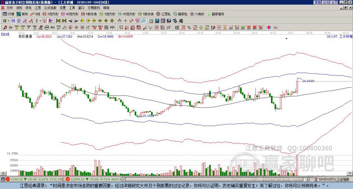Image resolution: width=353 pixels, height=189 pixels.
Task: Jump to first bar icon
Action: click(58, 21)
